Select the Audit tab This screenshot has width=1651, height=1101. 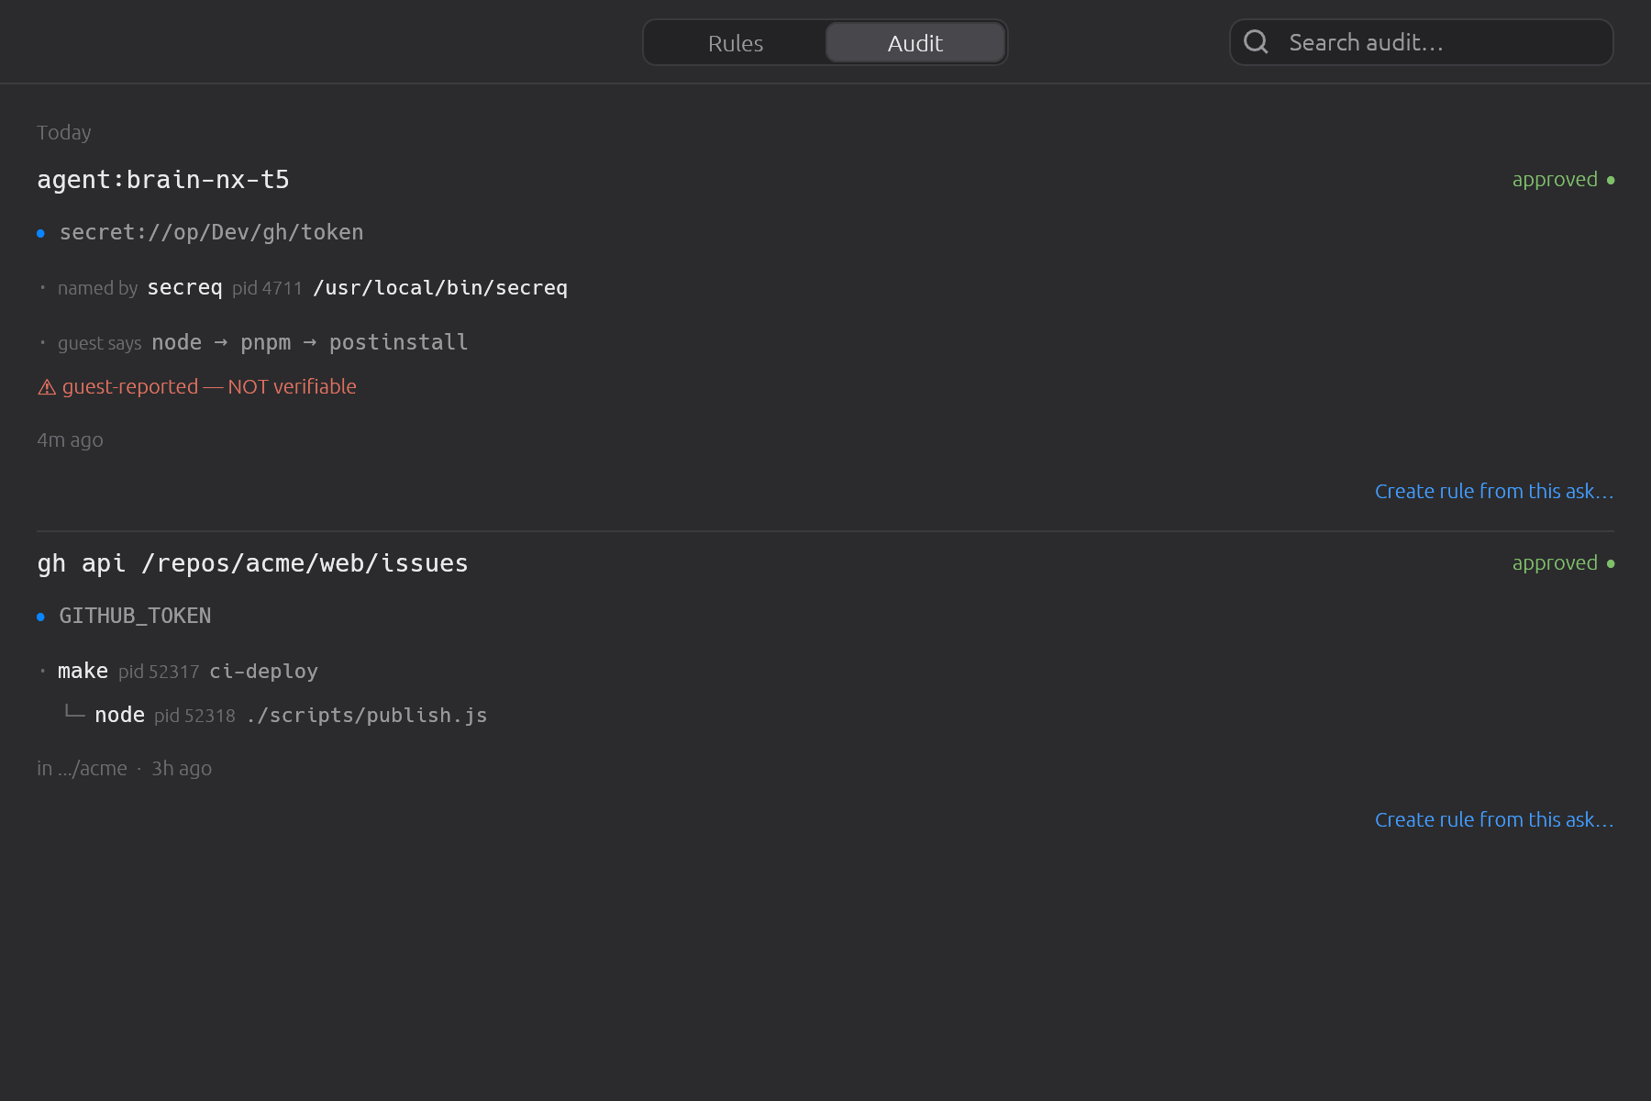tap(915, 43)
